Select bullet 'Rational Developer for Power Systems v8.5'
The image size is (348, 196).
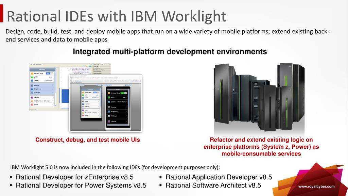click(x=81, y=185)
